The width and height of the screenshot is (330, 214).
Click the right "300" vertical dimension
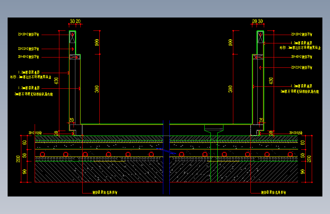(x=230, y=89)
